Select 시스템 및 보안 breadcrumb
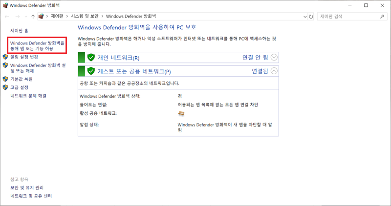The width and height of the screenshot is (391, 206). tap(85, 16)
